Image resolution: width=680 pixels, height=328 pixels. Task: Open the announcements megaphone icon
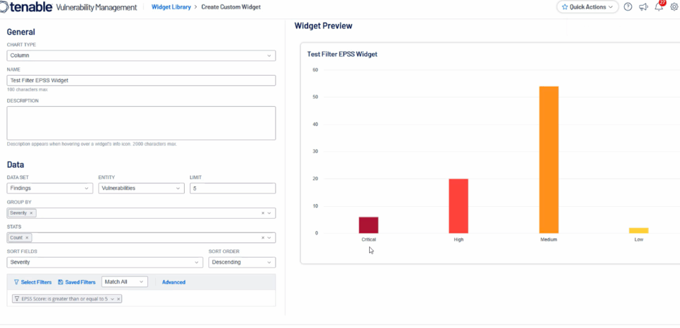click(643, 7)
